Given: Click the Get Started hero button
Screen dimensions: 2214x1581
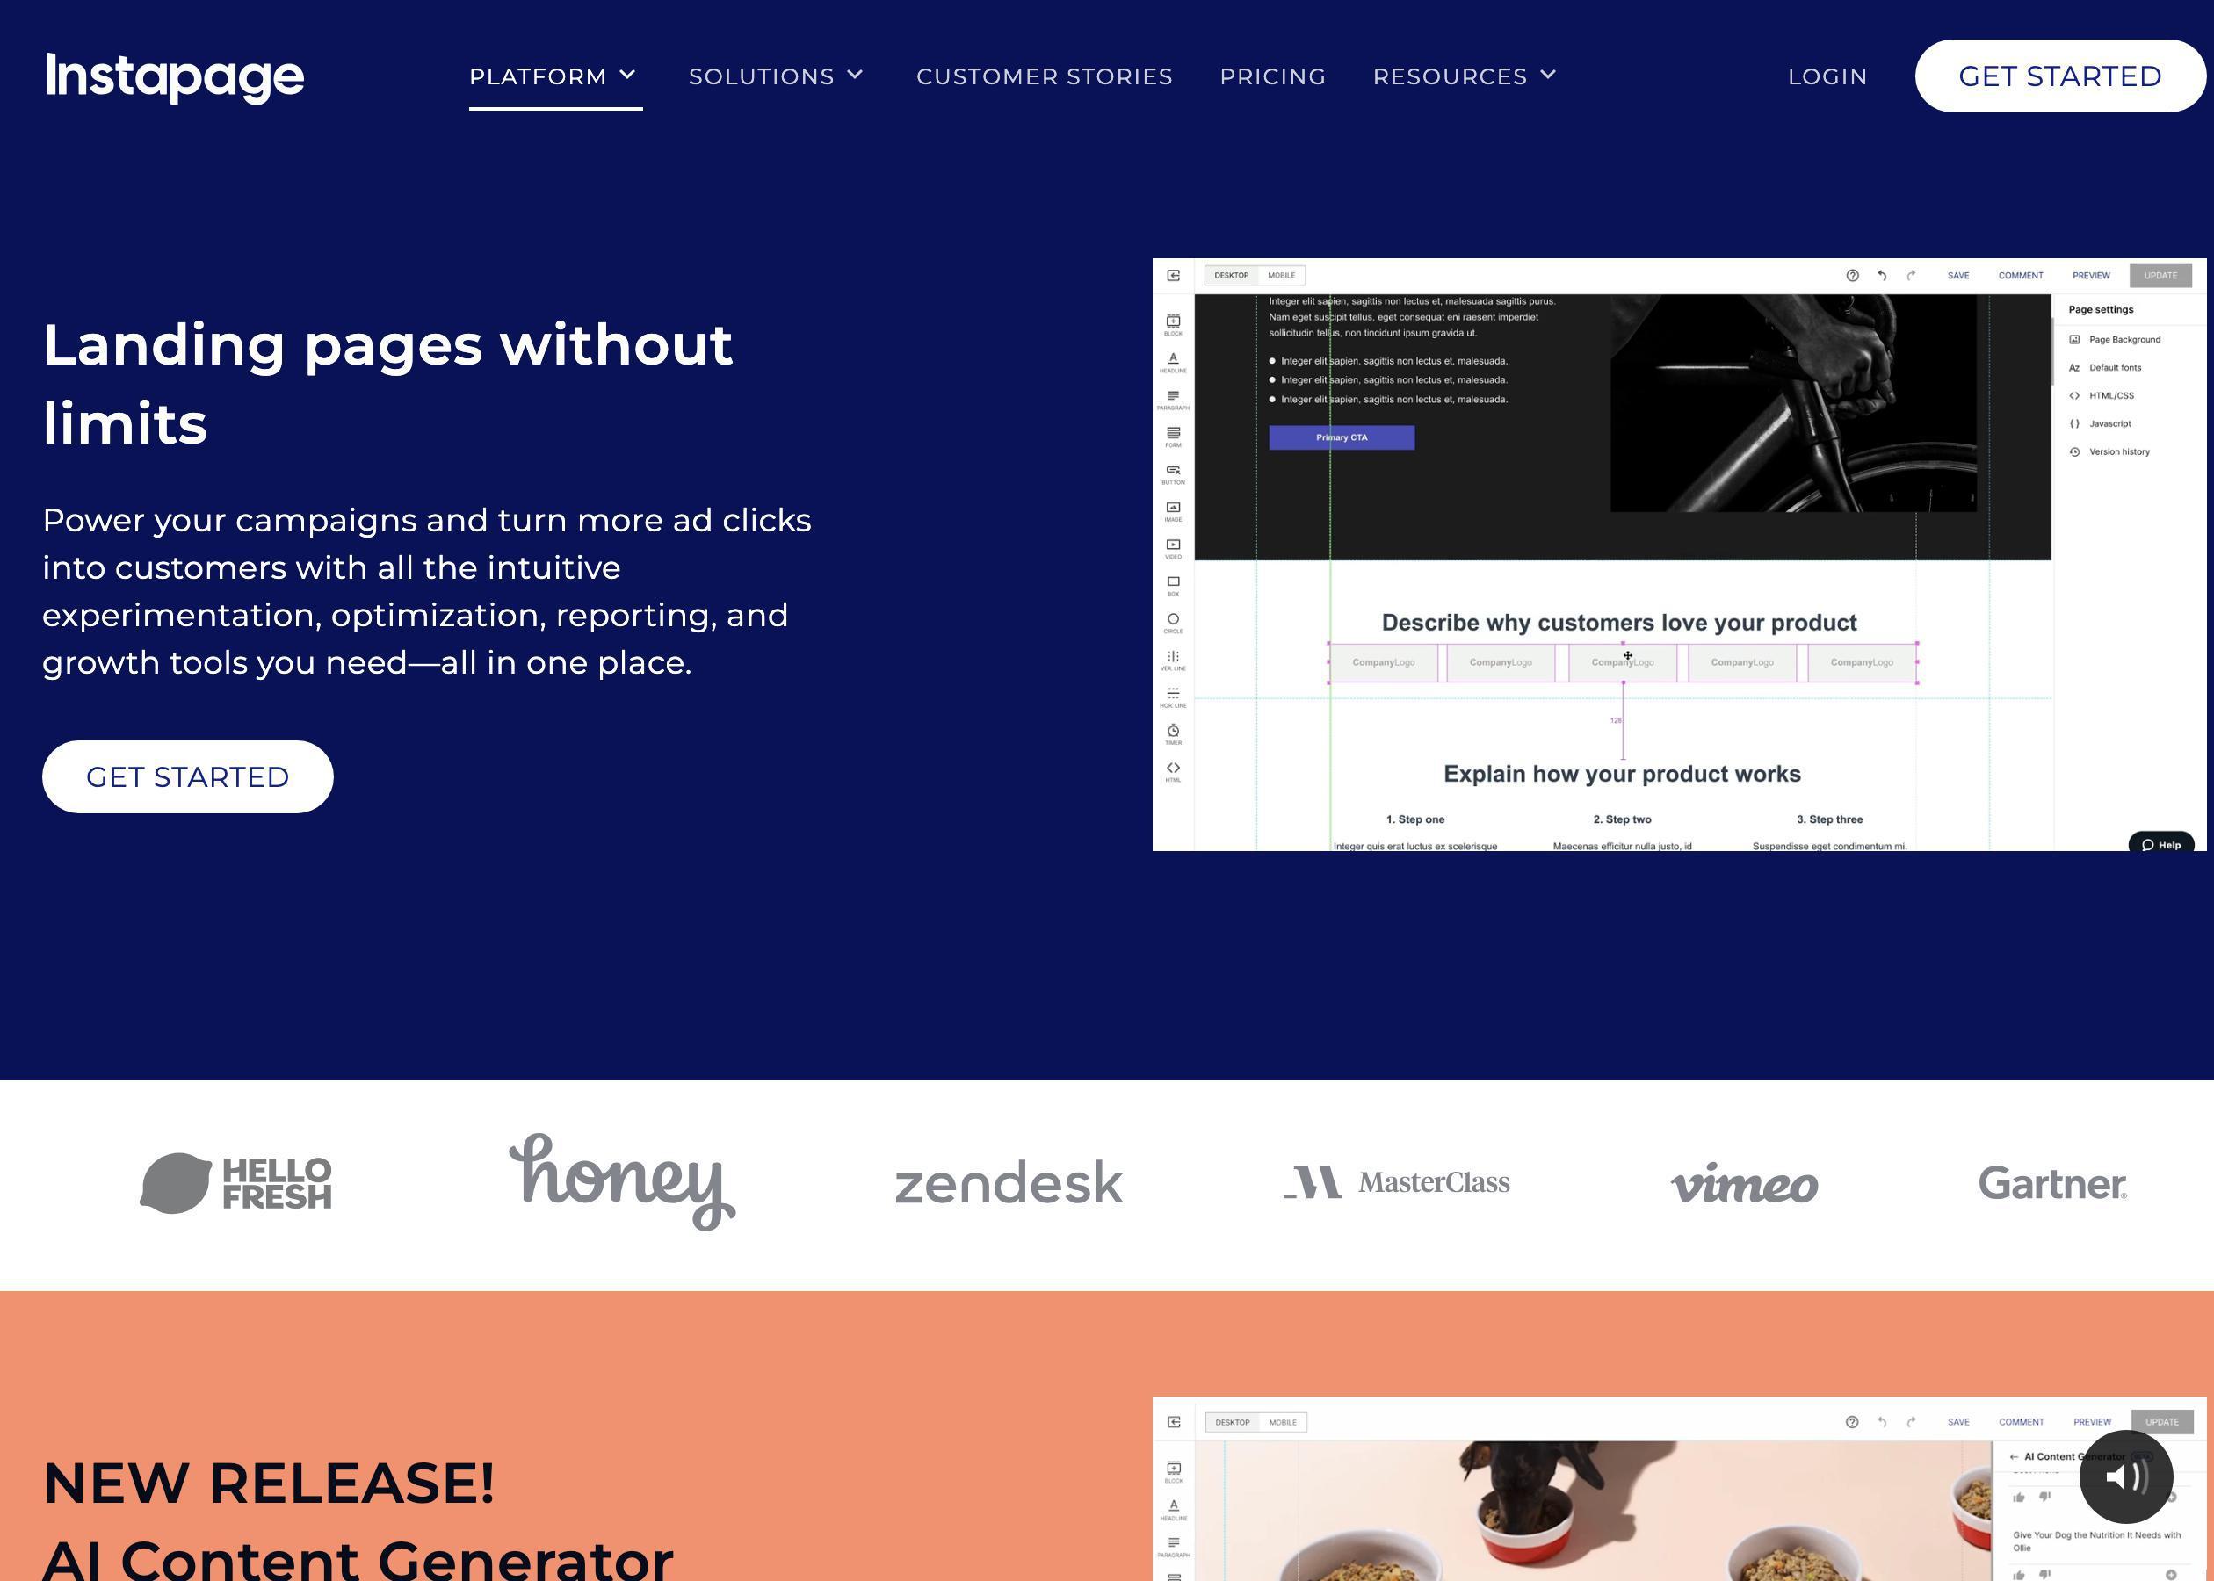Looking at the screenshot, I should pos(188,775).
